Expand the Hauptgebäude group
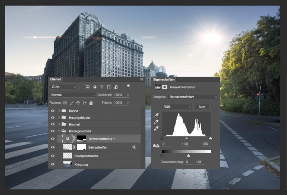287x195 pixels. (x=59, y=117)
